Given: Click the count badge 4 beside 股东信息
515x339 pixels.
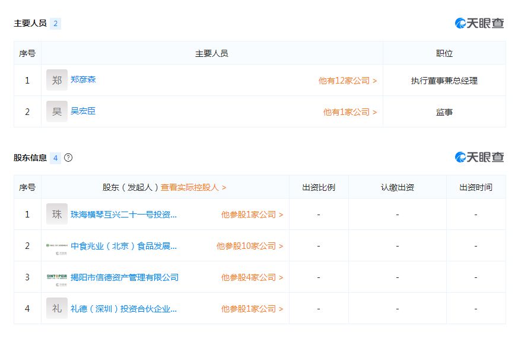Looking at the screenshot, I should (56, 158).
